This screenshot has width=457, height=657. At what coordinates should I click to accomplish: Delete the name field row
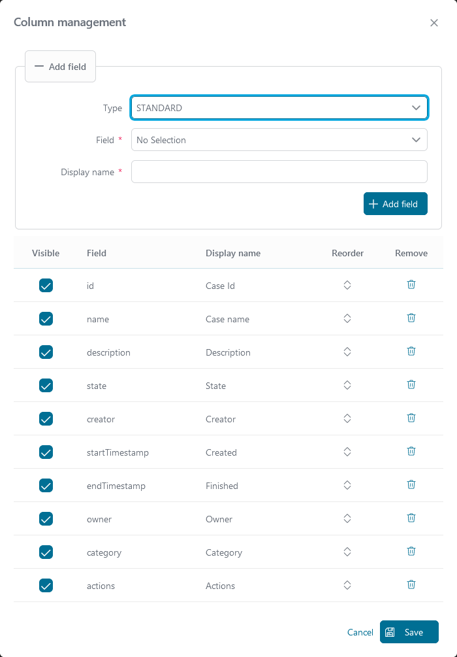[x=411, y=318]
